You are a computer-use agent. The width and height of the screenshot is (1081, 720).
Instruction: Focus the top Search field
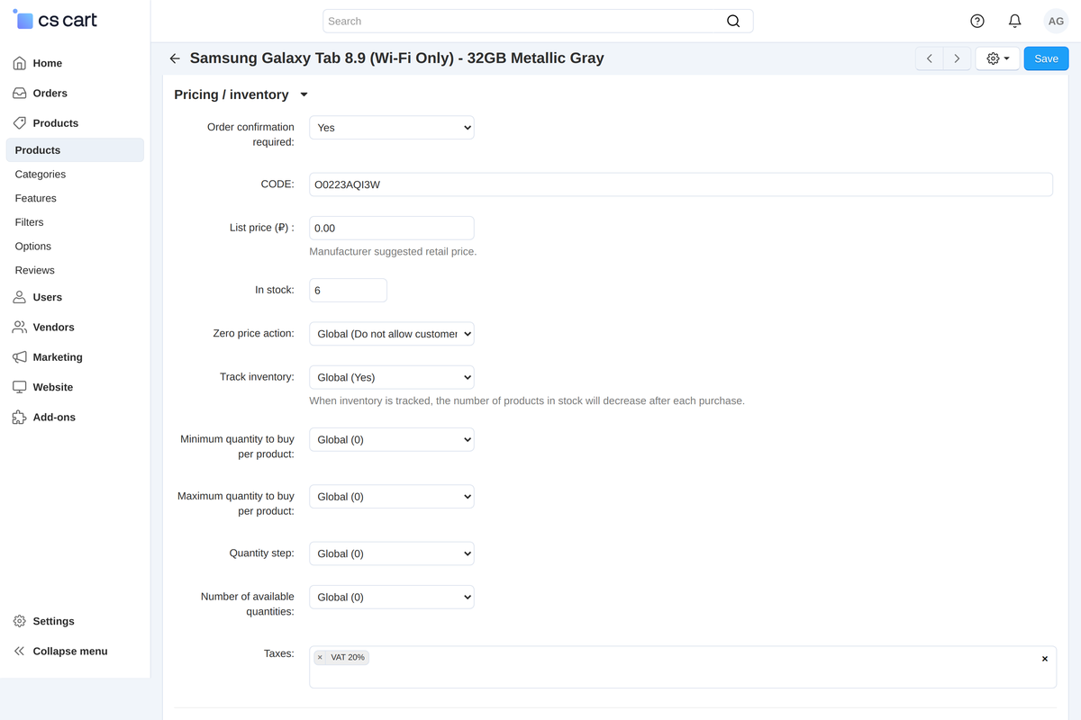pyautogui.click(x=538, y=22)
